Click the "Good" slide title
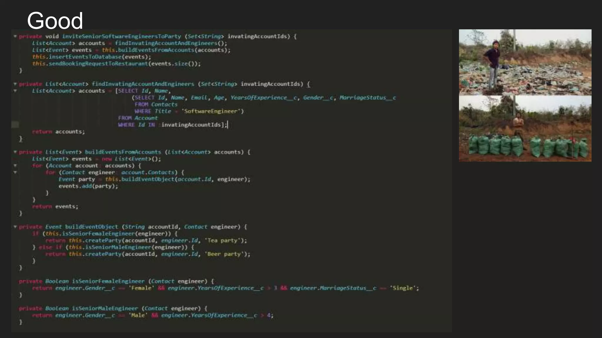This screenshot has height=338, width=602. pyautogui.click(x=55, y=21)
